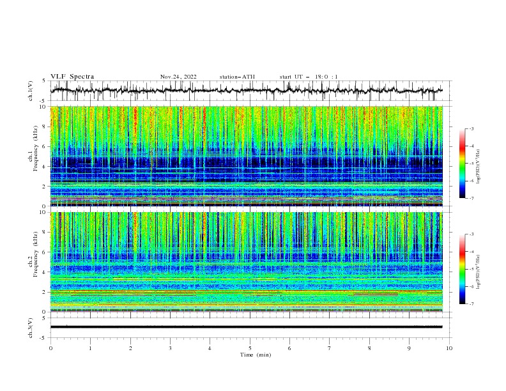Click the 'ch.1(V)' axis label
The width and height of the screenshot is (506, 391).
(31, 91)
